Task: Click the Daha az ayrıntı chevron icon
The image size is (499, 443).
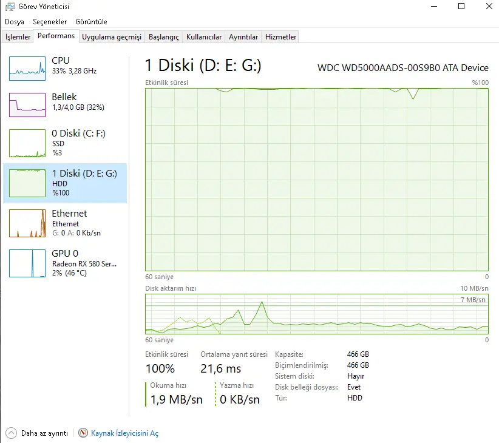Action: click(11, 433)
